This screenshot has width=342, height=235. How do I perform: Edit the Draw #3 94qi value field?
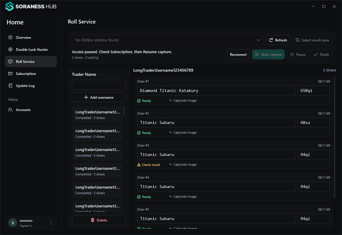(313, 155)
